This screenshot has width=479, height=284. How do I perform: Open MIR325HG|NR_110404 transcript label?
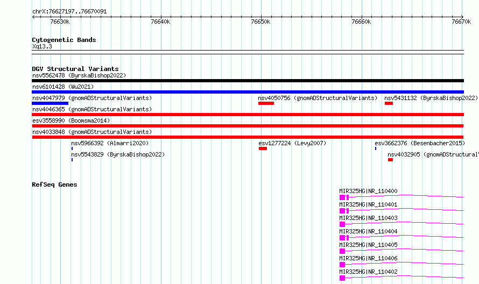pyautogui.click(x=369, y=231)
